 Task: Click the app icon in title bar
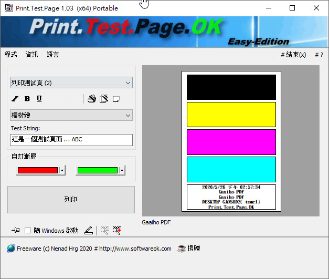(9, 8)
